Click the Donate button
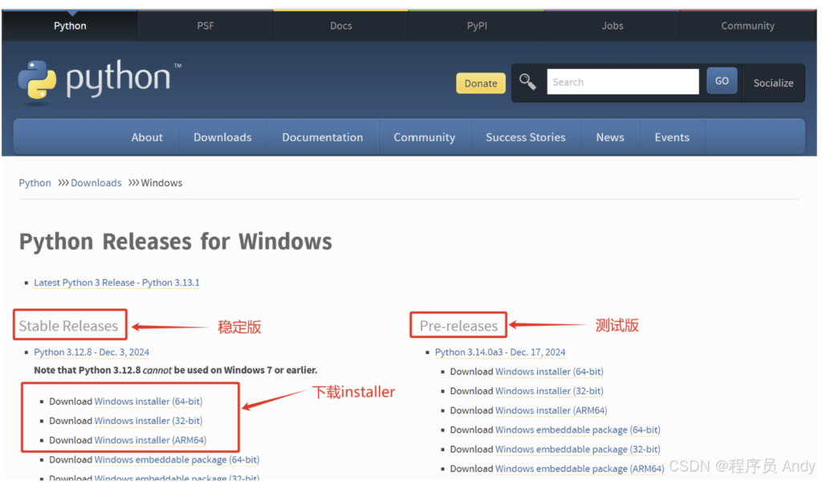Image resolution: width=822 pixels, height=489 pixels. [481, 84]
